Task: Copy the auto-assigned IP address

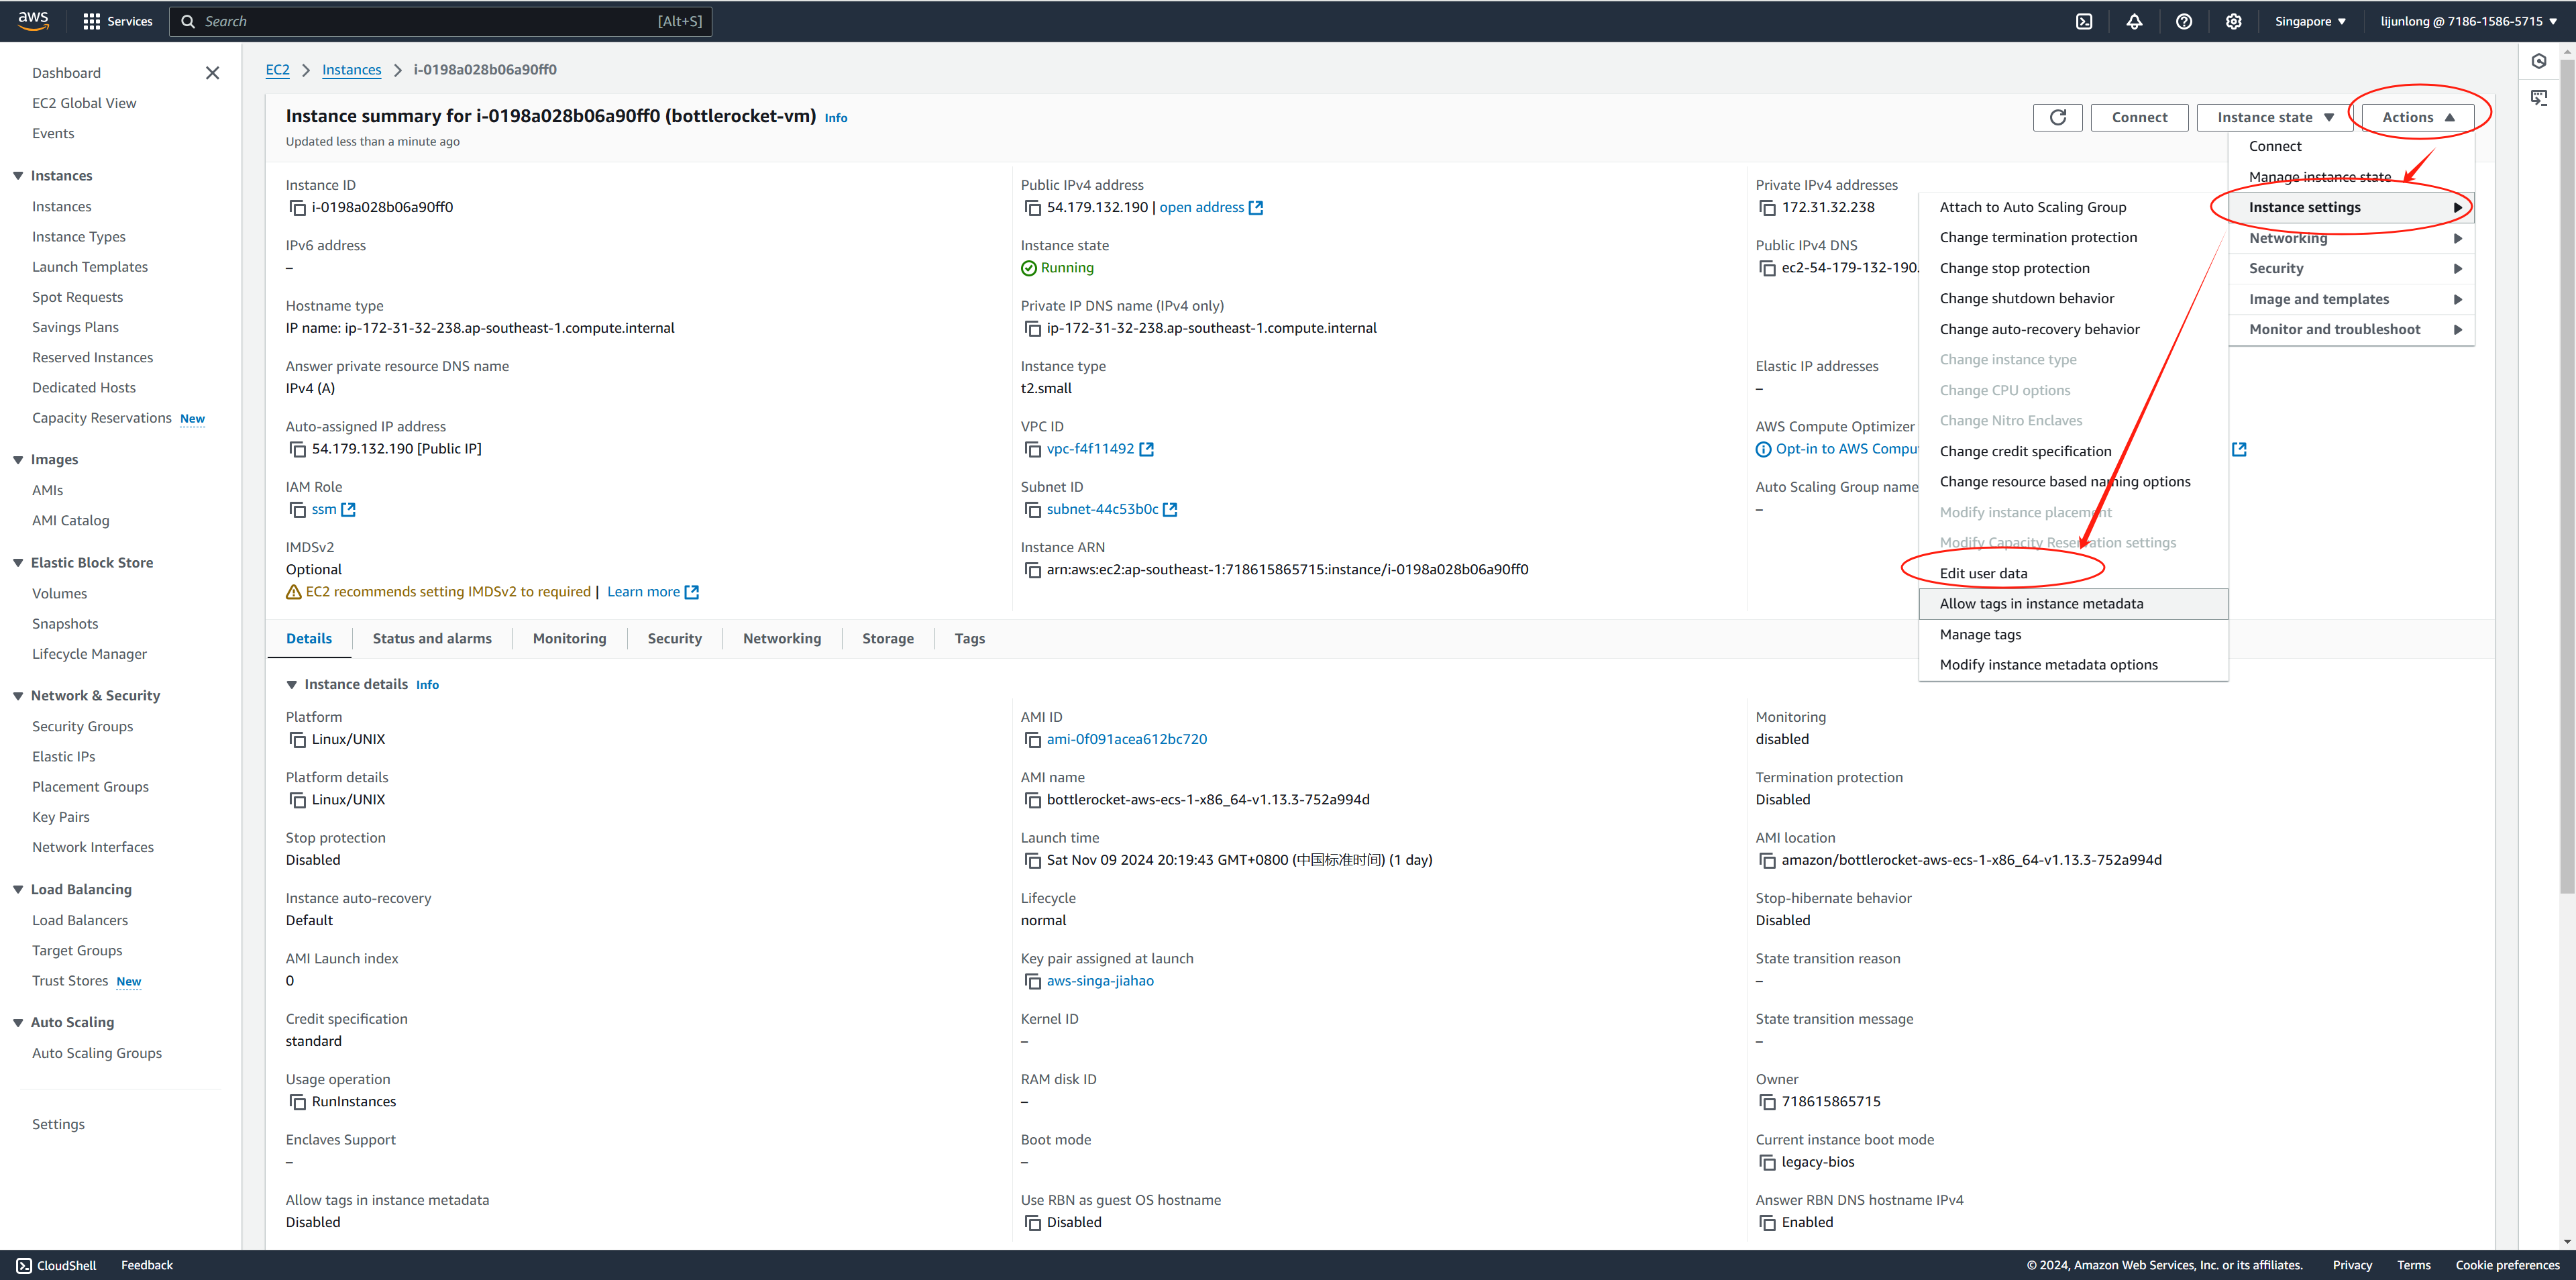Action: click(x=297, y=449)
